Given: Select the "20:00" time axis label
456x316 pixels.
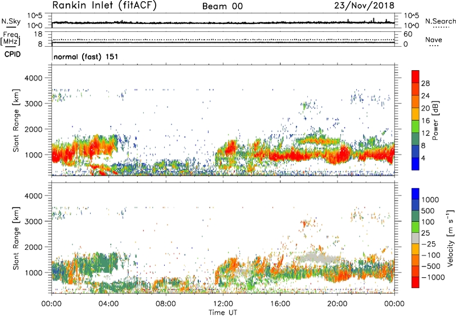Looking at the screenshot, I should tap(337, 304).
